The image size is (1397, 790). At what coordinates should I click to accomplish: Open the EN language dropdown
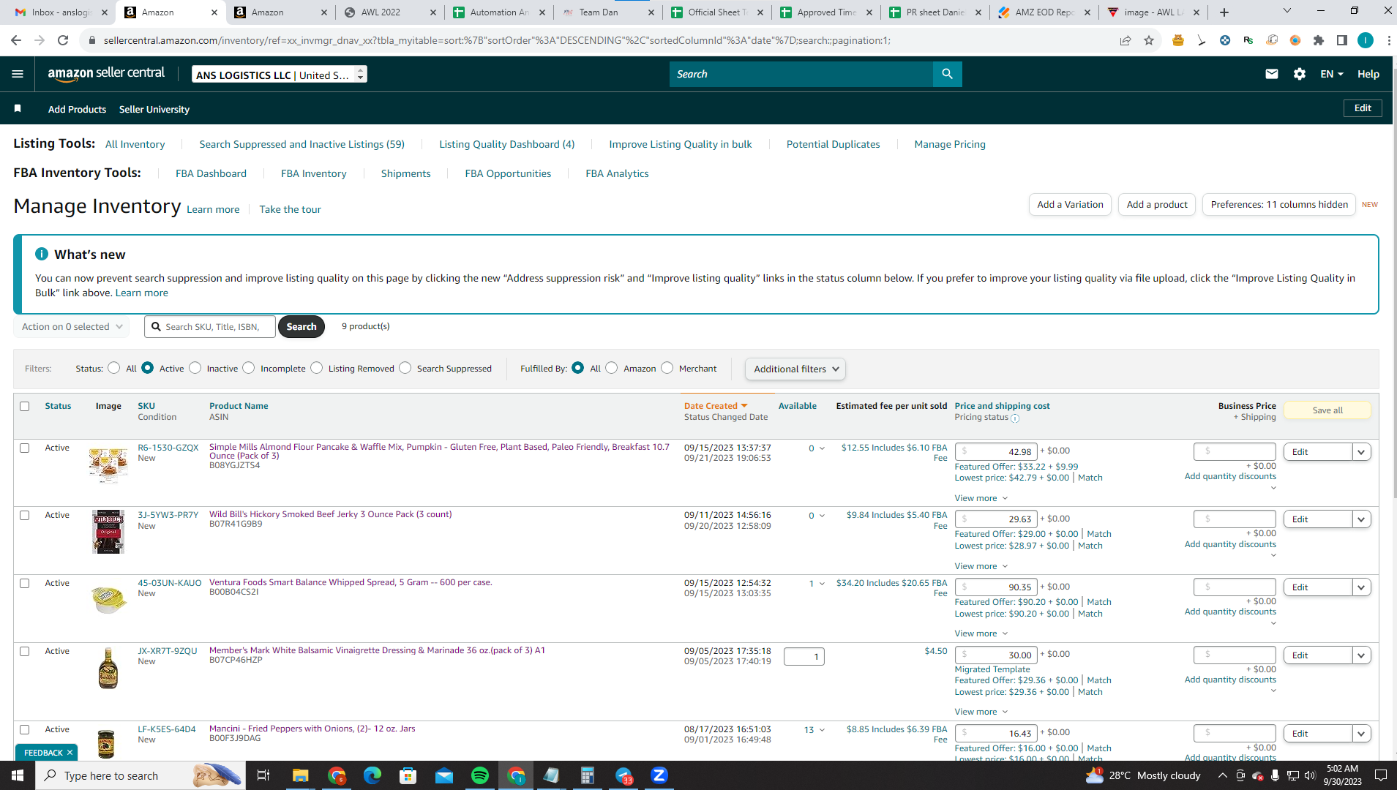click(x=1332, y=74)
